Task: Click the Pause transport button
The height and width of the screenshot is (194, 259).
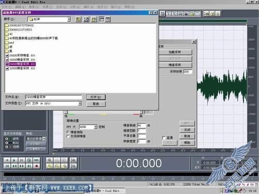Action: 22,160
